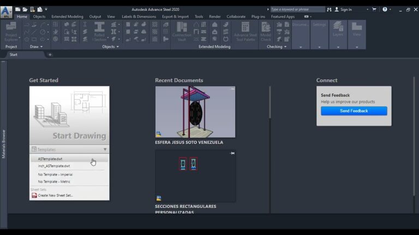The width and height of the screenshot is (419, 235).
Task: Click the shopping cart Autodesk App Store icon
Action: pos(374,9)
